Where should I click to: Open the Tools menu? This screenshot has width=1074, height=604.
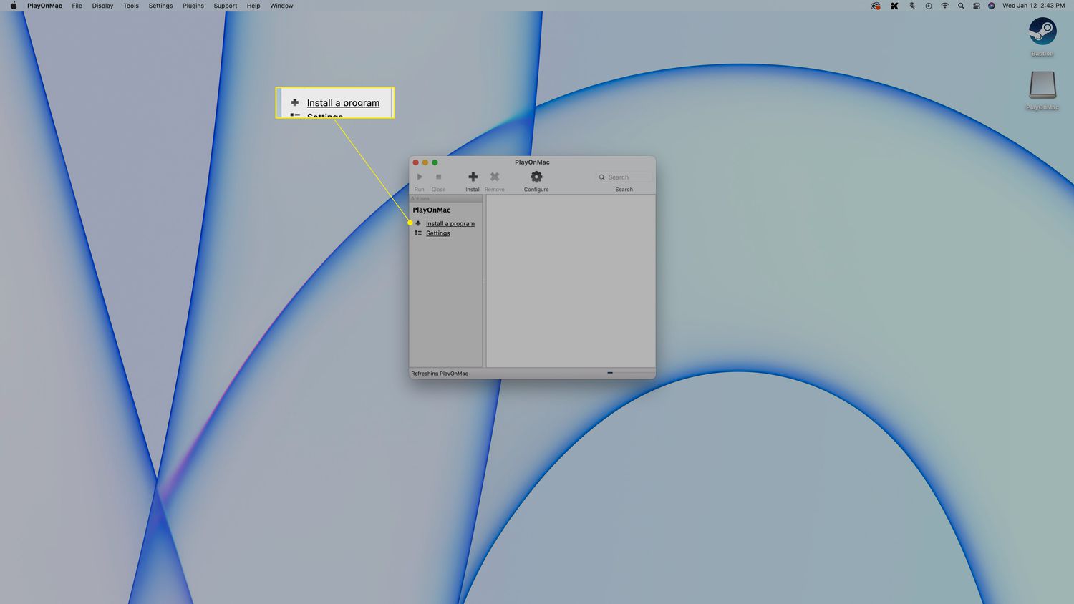131,6
